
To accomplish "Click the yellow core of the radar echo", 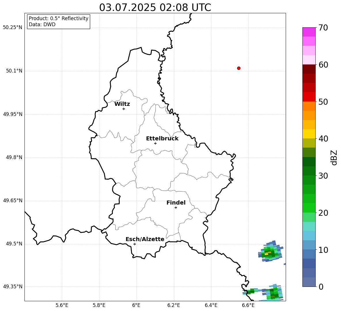I will (x=267, y=253).
